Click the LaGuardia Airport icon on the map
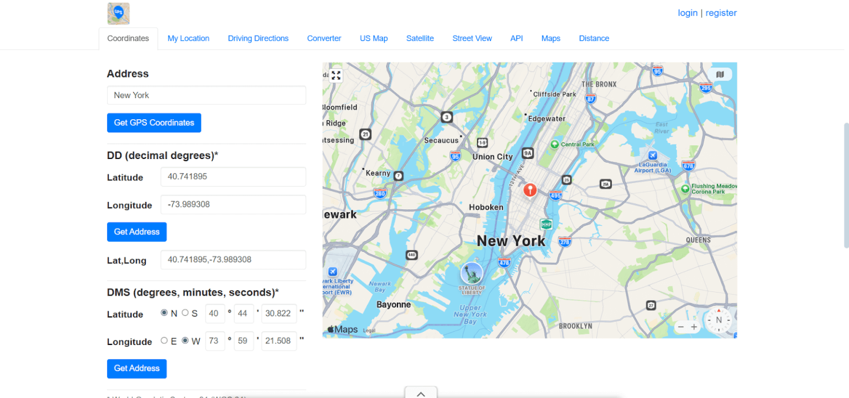The image size is (849, 398). [652, 156]
